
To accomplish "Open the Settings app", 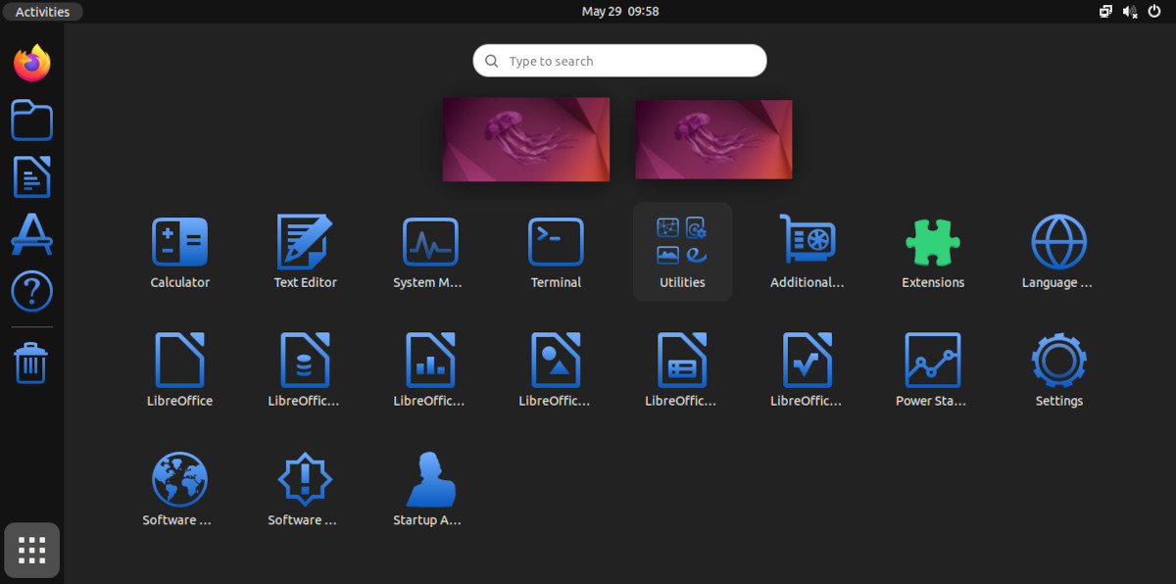I will 1057,360.
